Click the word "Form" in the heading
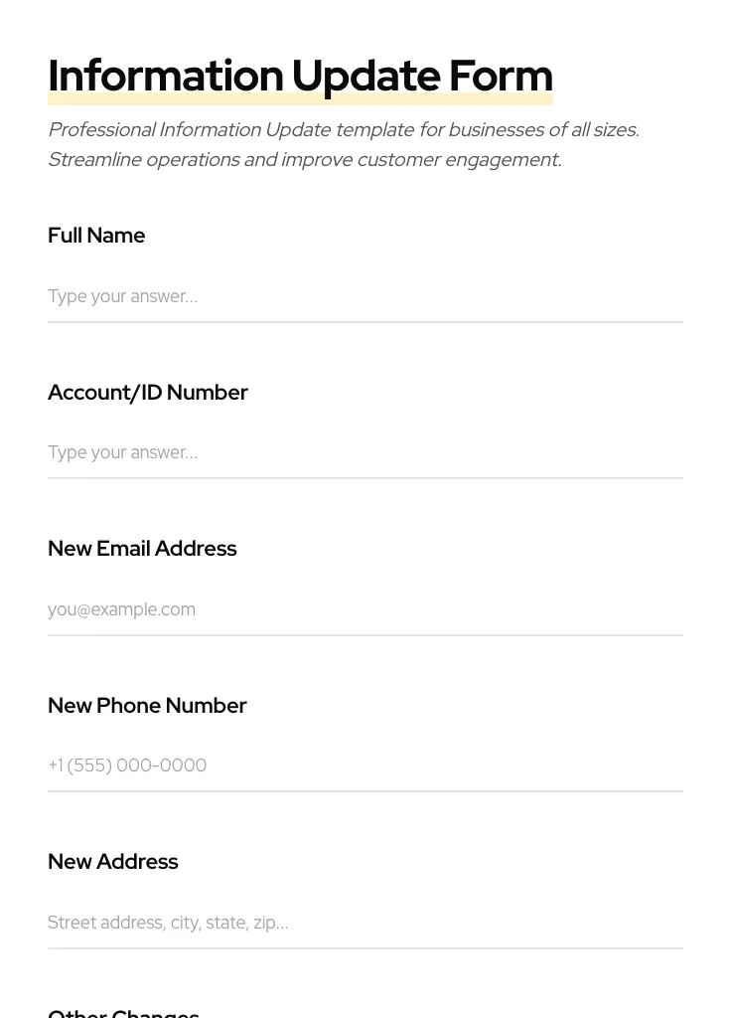Image resolution: width=731 pixels, height=1018 pixels. tap(501, 77)
